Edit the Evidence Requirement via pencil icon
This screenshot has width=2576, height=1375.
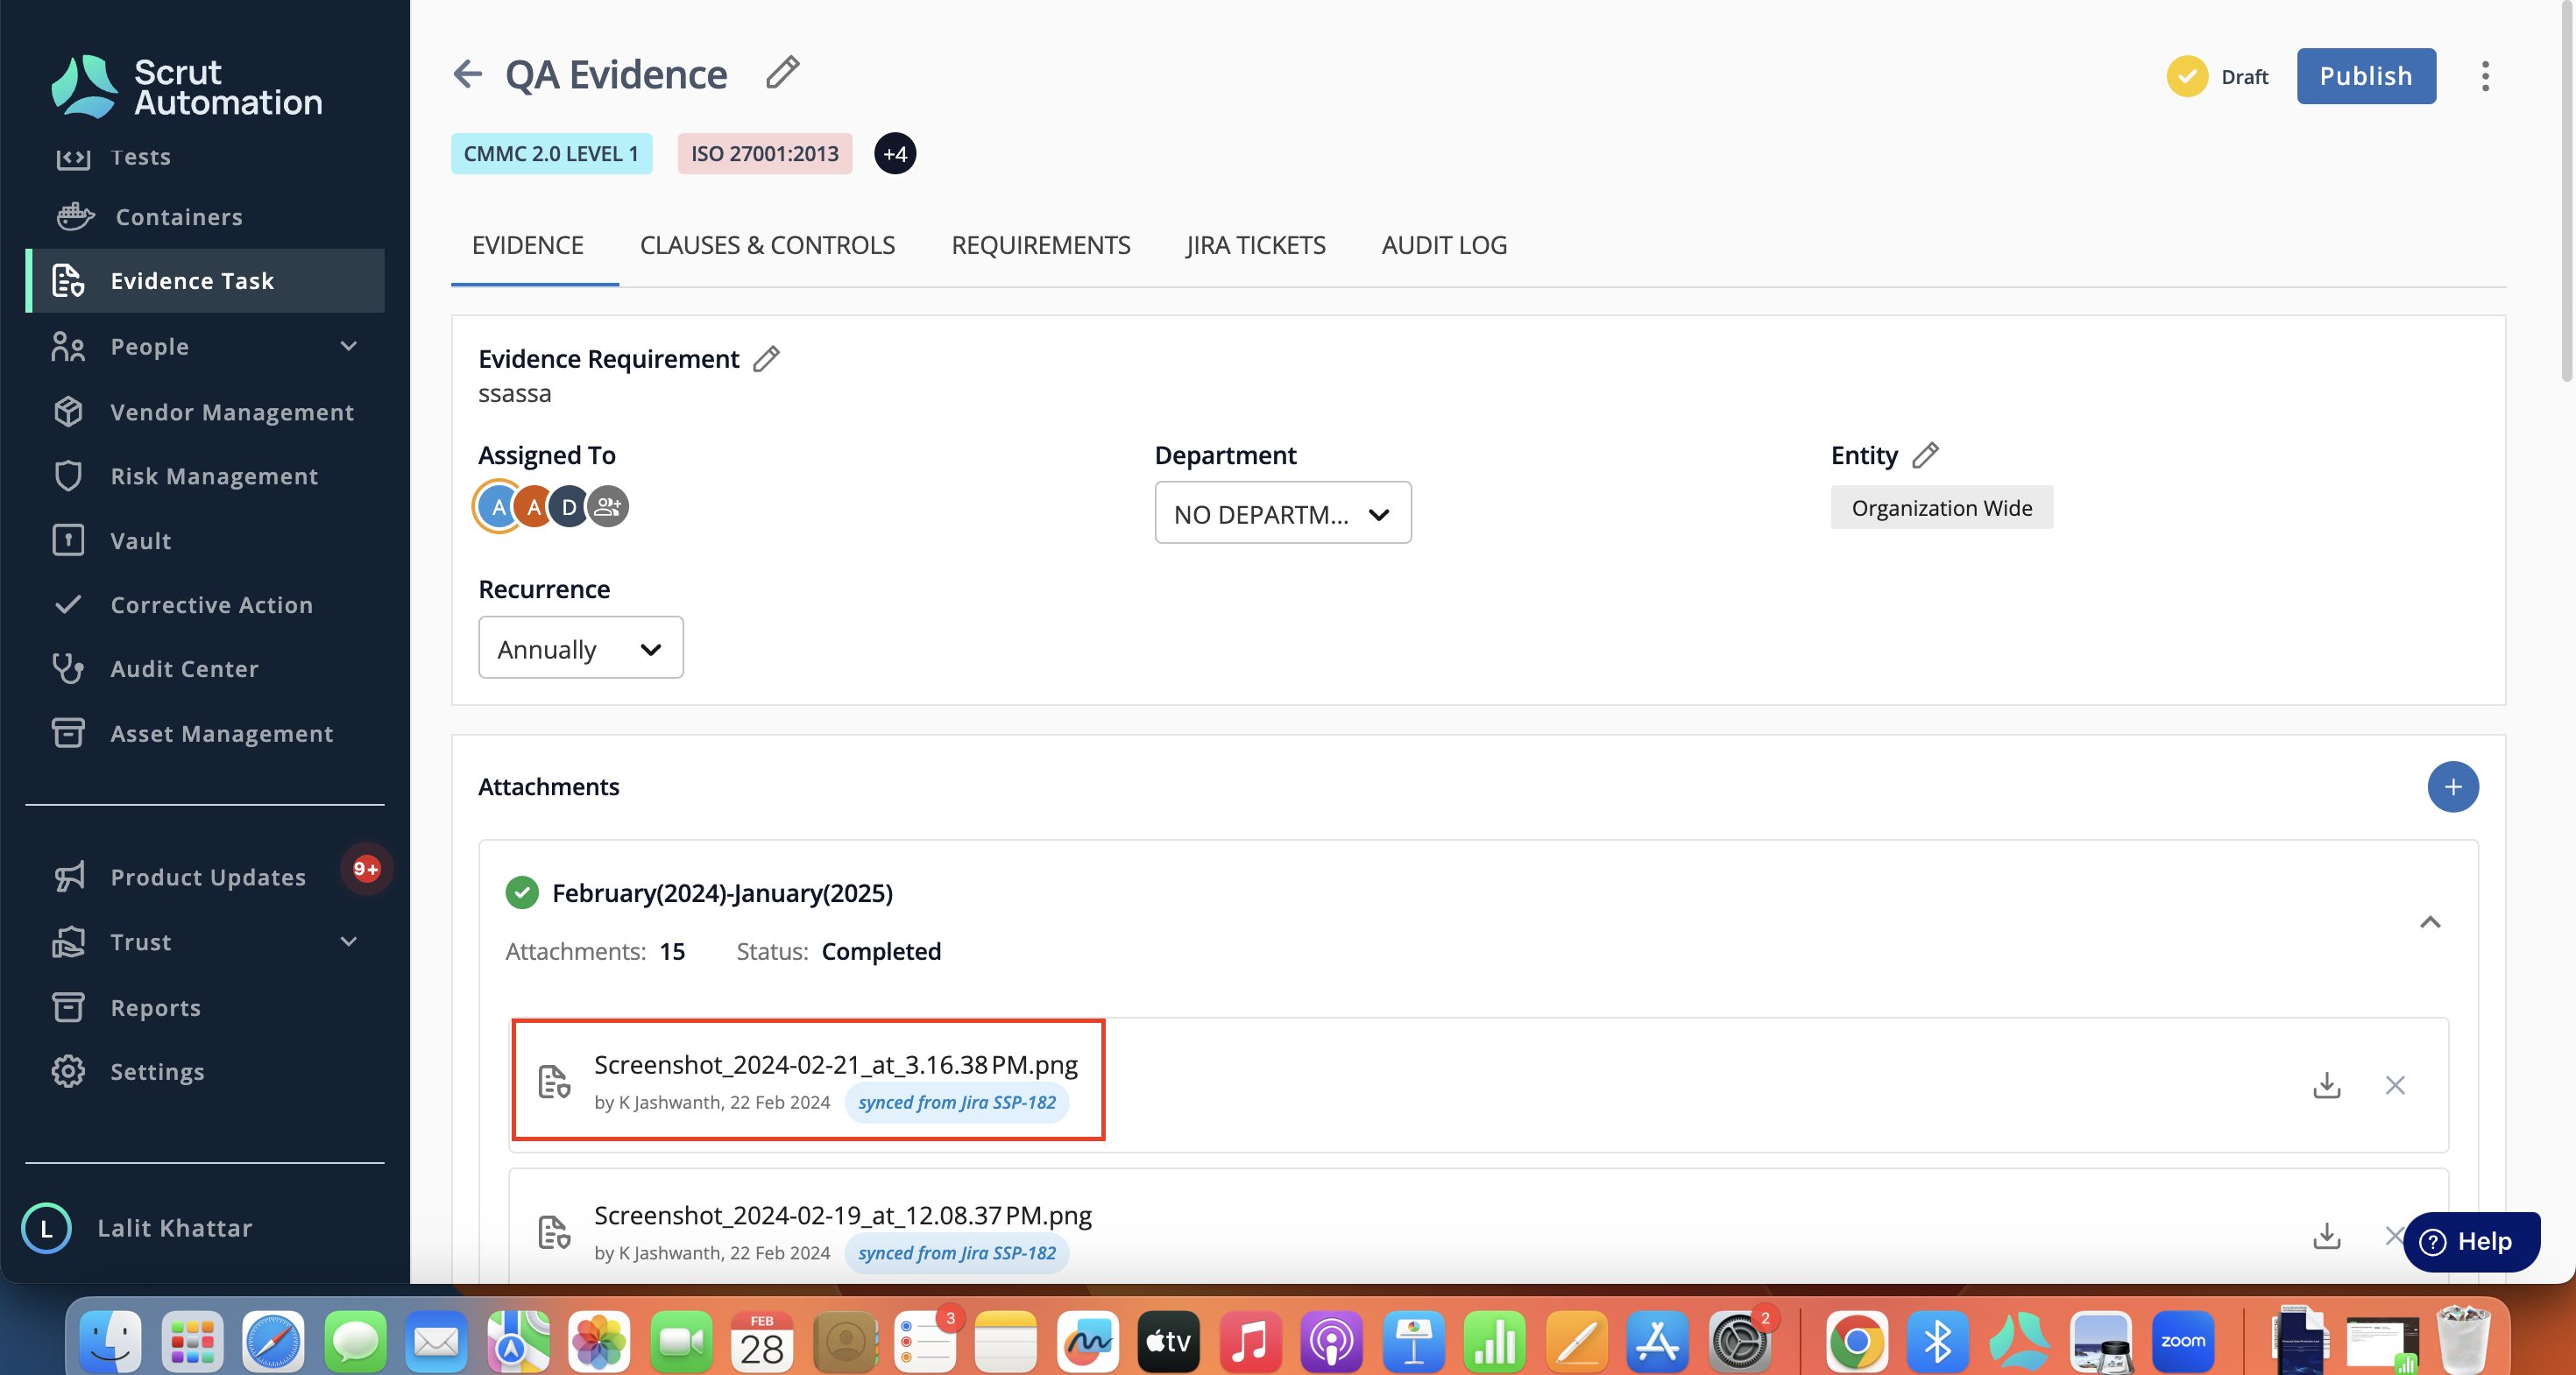tap(766, 359)
